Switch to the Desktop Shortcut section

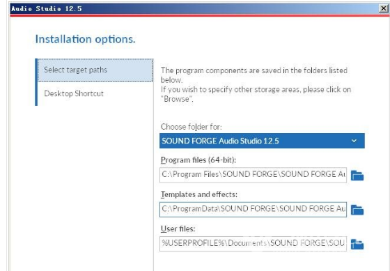point(95,93)
